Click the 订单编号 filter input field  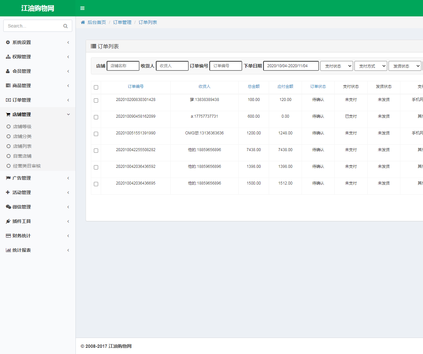(226, 66)
